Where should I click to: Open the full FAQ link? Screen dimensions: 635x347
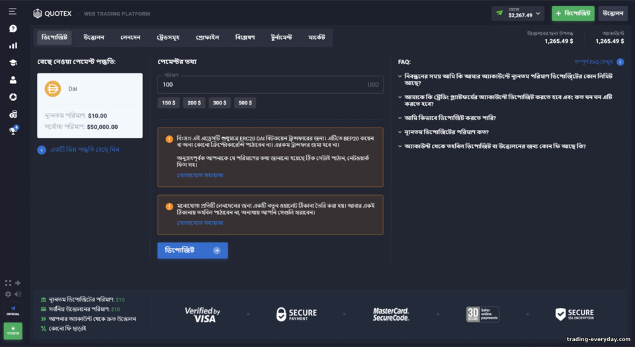pyautogui.click(x=593, y=62)
